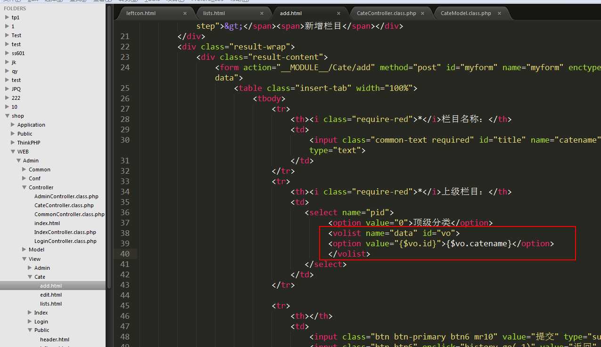601x347 pixels.
Task: Click the div class="result-wrap" line
Action: 236,47
